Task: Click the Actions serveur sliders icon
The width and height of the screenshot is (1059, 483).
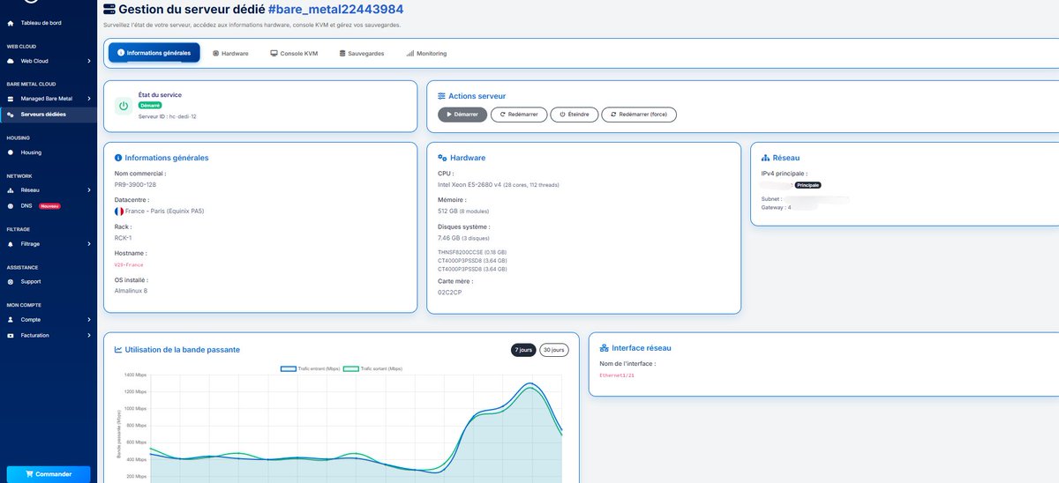Action: (442, 95)
